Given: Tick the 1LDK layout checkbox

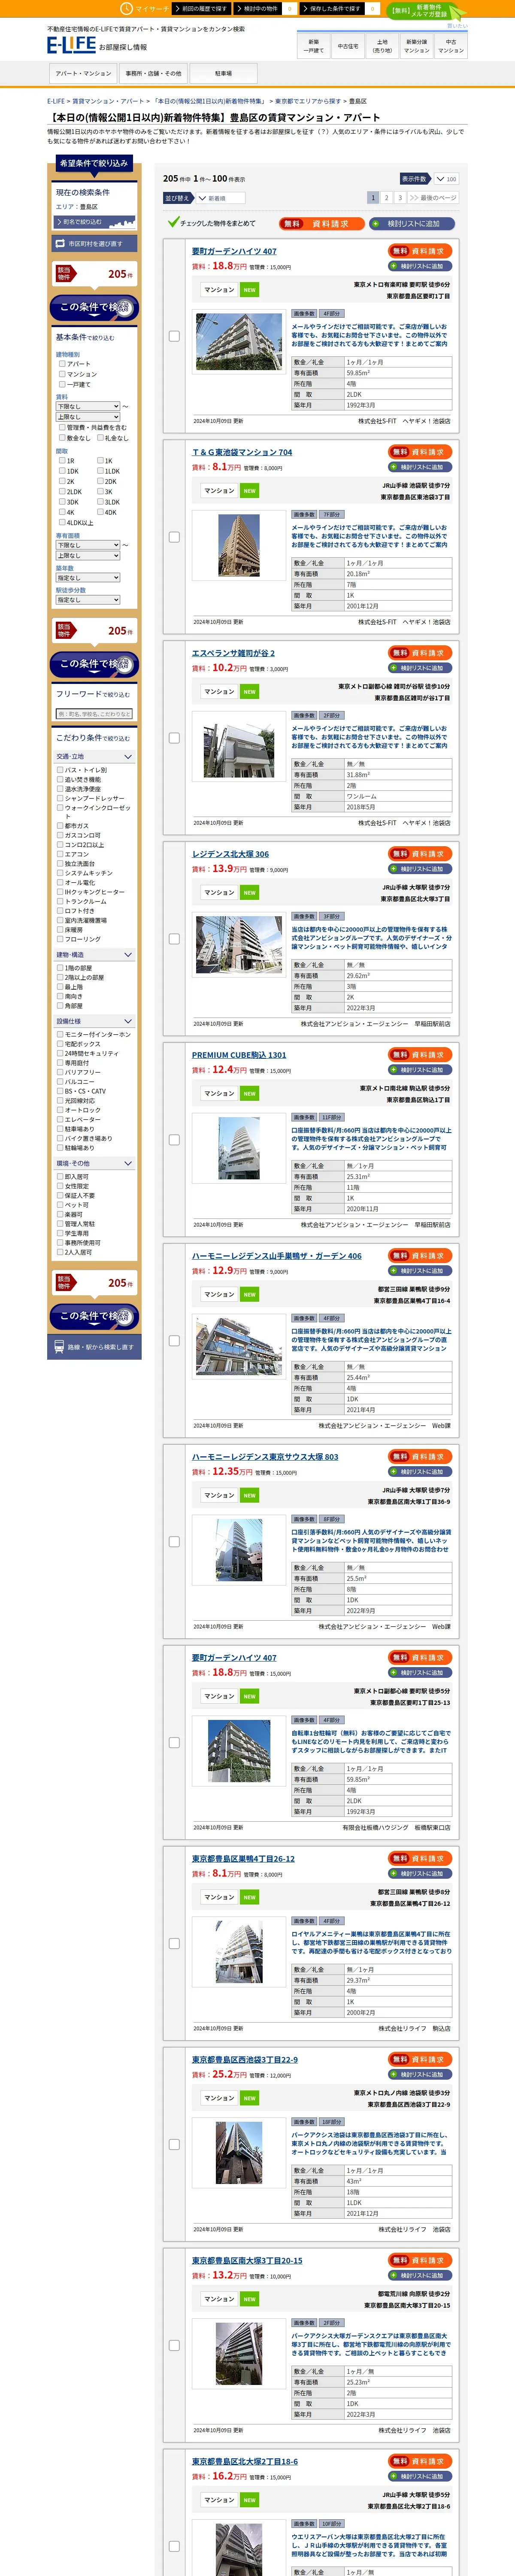Looking at the screenshot, I should click(100, 470).
